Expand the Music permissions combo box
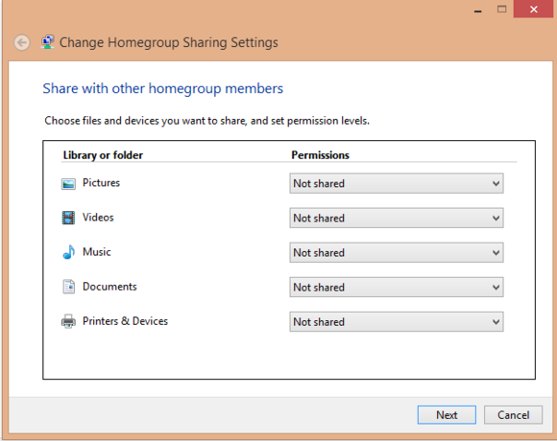The width and height of the screenshot is (557, 441). pyautogui.click(x=397, y=252)
